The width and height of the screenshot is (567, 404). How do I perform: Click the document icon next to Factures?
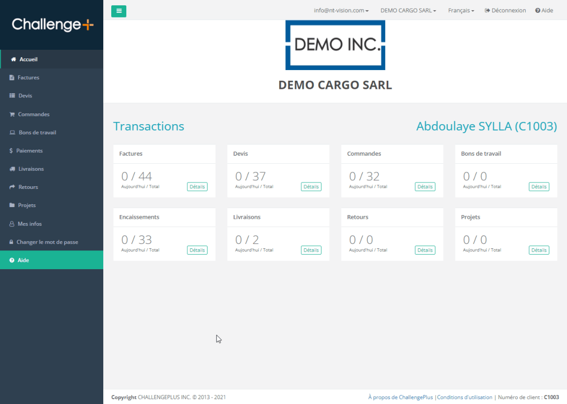point(12,78)
